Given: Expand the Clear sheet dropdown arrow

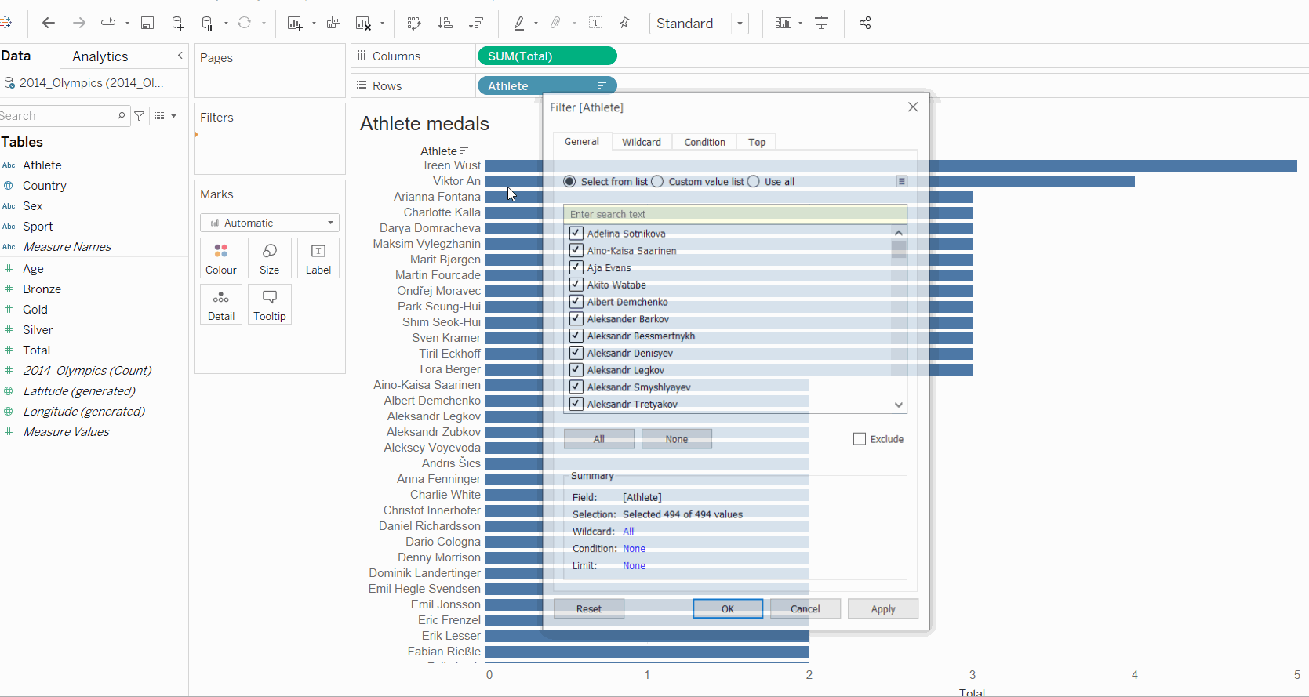Looking at the screenshot, I should click(382, 24).
